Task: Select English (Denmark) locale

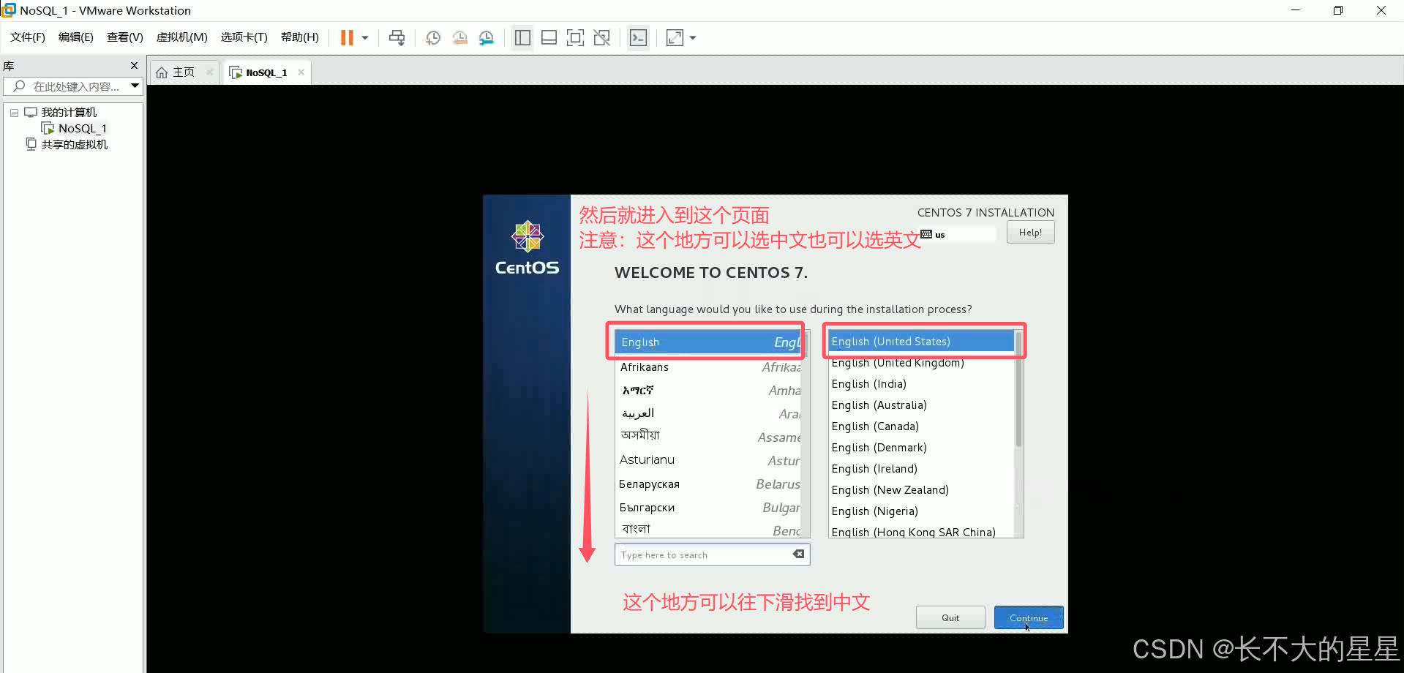Action: pos(921,448)
